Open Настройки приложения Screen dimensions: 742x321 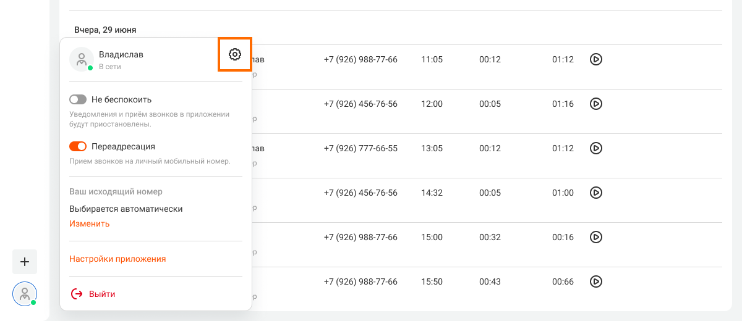click(117, 259)
